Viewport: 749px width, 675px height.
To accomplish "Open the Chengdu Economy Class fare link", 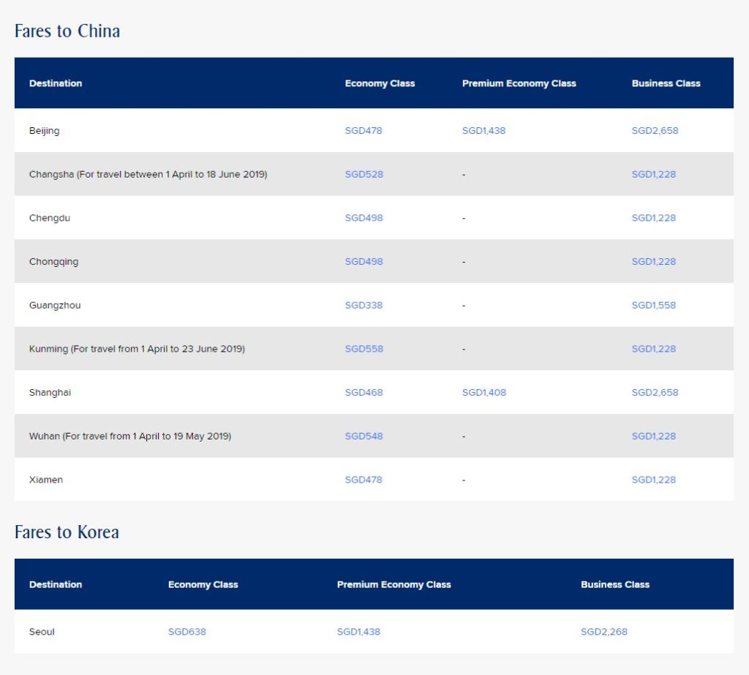I will 364,218.
